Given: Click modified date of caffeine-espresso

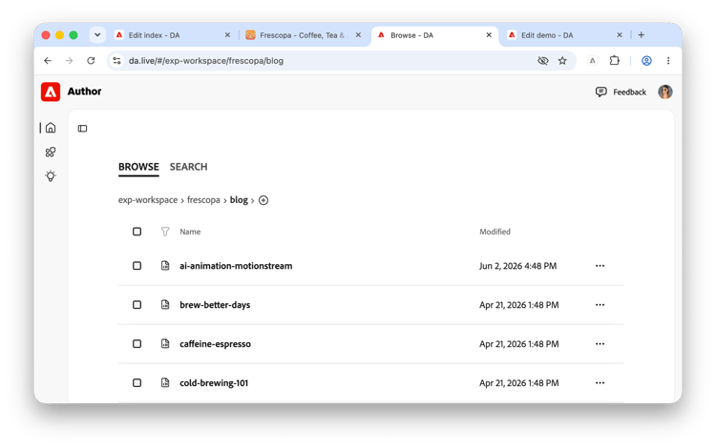Looking at the screenshot, I should (x=518, y=344).
